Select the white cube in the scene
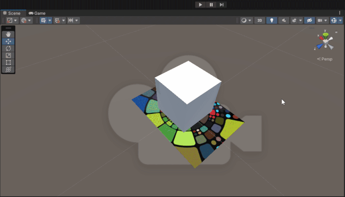 [188, 94]
